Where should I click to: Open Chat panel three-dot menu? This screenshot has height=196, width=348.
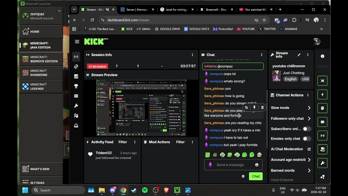coord(262,55)
